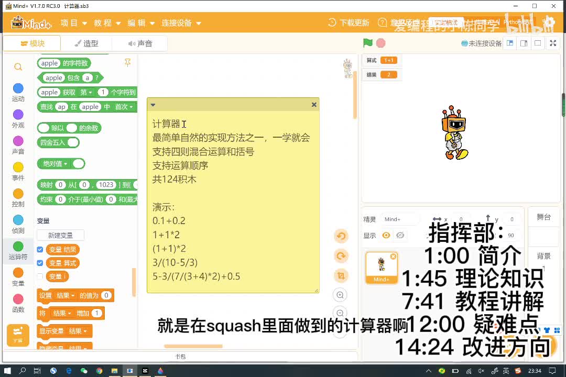
Task: Open the 第 dropdown in 获取 block
Action: click(x=86, y=92)
